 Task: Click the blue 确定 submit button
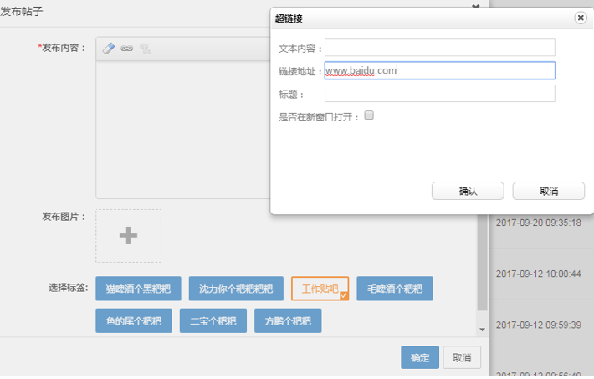click(x=419, y=357)
